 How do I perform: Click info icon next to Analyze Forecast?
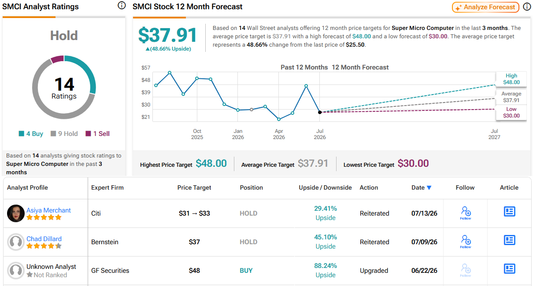click(x=527, y=7)
